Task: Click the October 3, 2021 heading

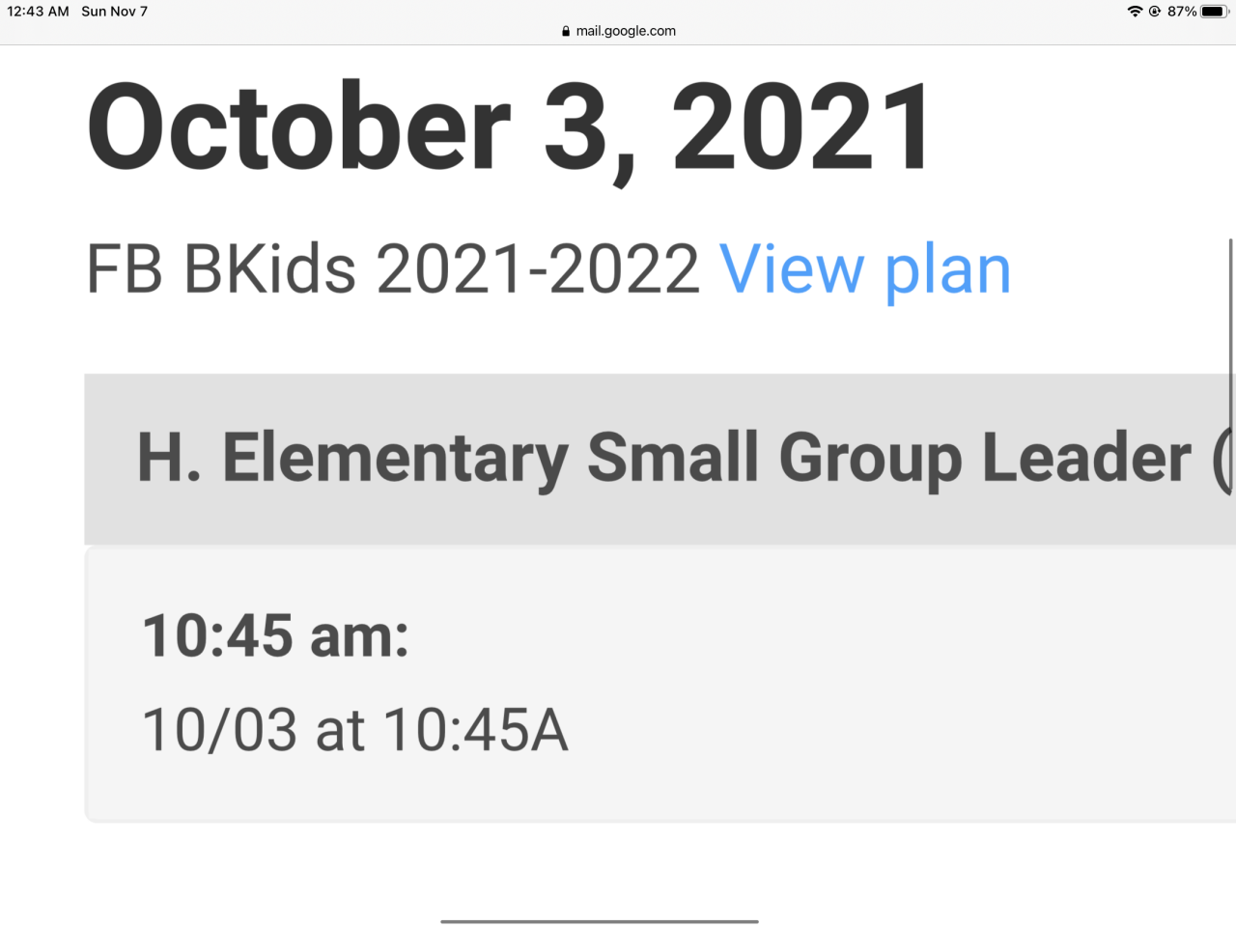Action: point(510,128)
